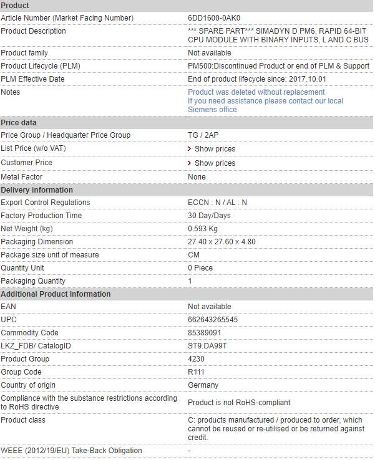Click Metal Factor value None

point(197,177)
